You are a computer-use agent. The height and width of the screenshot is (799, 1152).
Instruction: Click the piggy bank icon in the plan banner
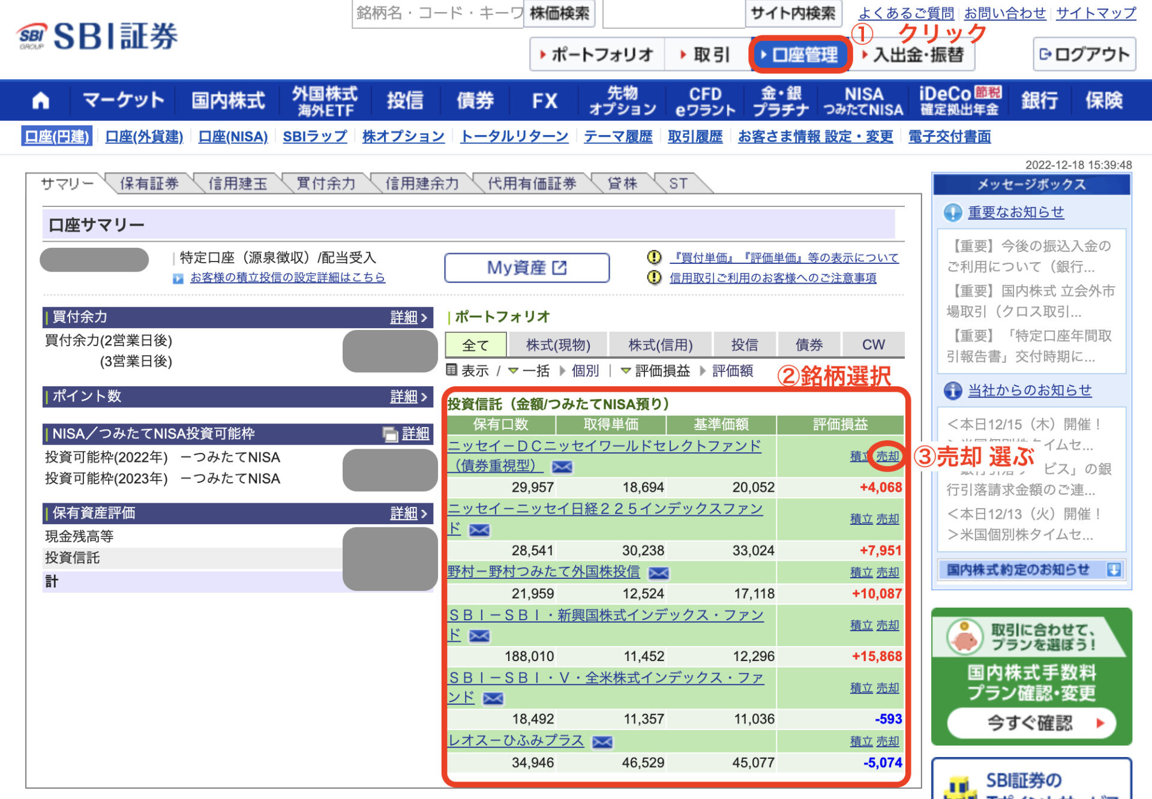965,637
